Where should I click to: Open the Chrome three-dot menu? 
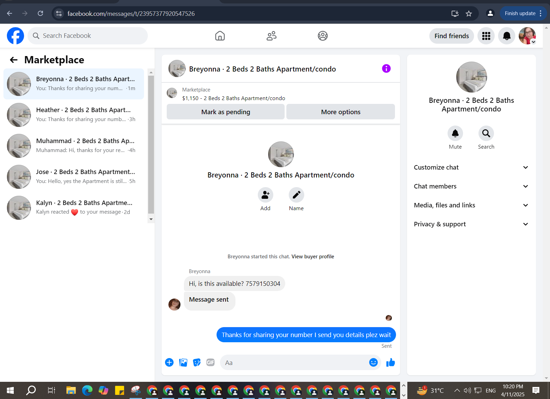541,13
